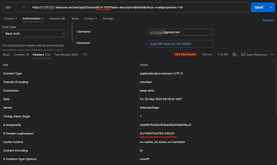Image resolution: width=277 pixels, height=165 pixels.
Task: Click the Username input field
Action: click(180, 32)
